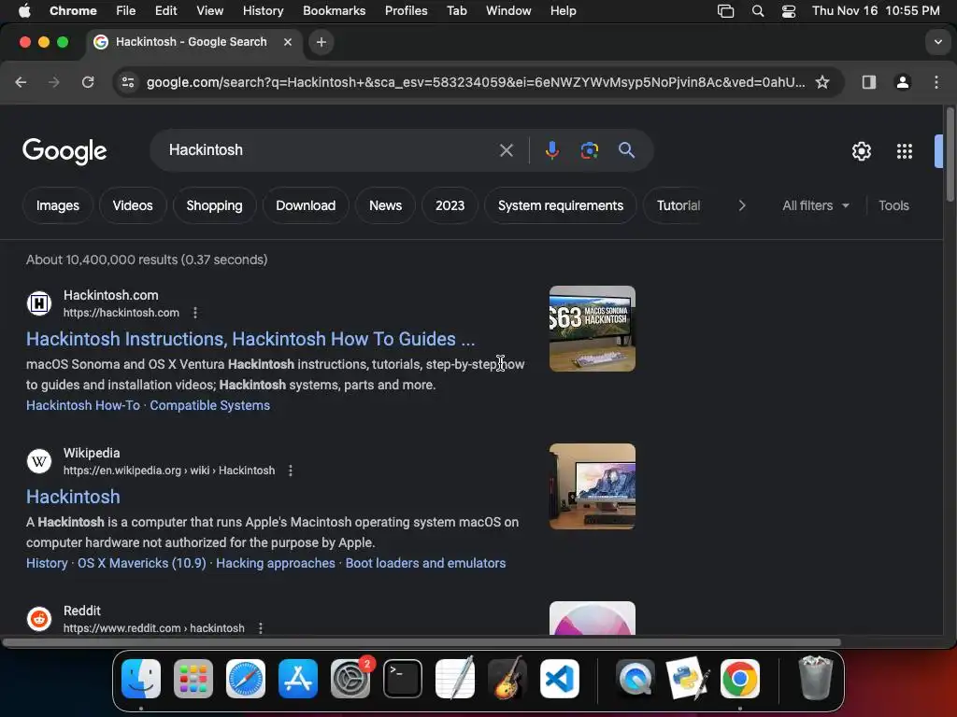Go back to the previous page
Image resolution: width=957 pixels, height=717 pixels.
(21, 82)
